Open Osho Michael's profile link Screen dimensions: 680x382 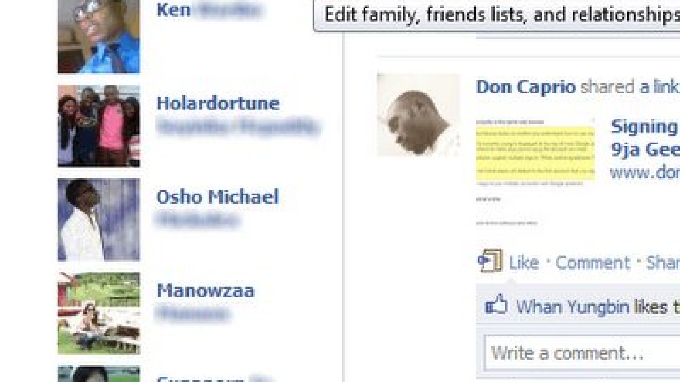tap(217, 197)
